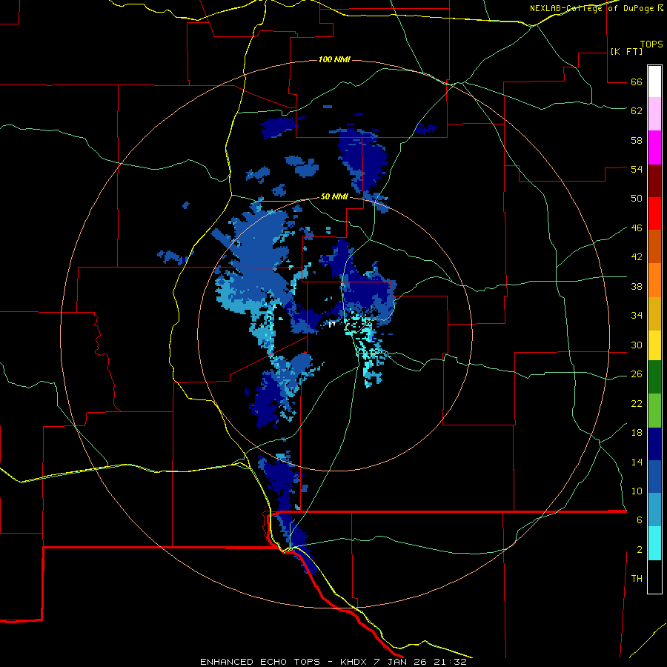667x667 pixels.
Task: Click the '50 NMI' range ring label
Action: (334, 196)
